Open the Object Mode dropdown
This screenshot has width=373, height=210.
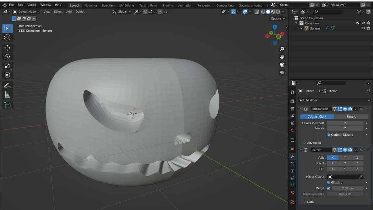pyautogui.click(x=26, y=12)
